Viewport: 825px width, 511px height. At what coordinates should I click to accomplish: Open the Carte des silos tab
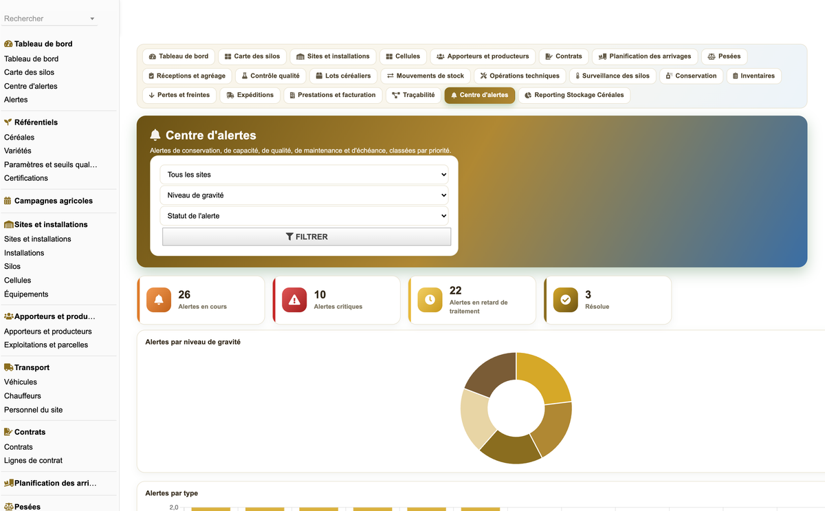click(252, 56)
